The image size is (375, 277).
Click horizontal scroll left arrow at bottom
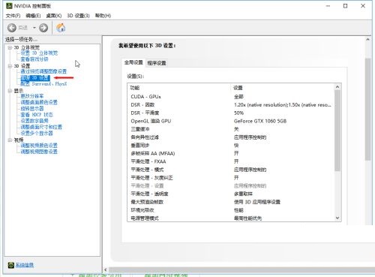tap(106, 269)
